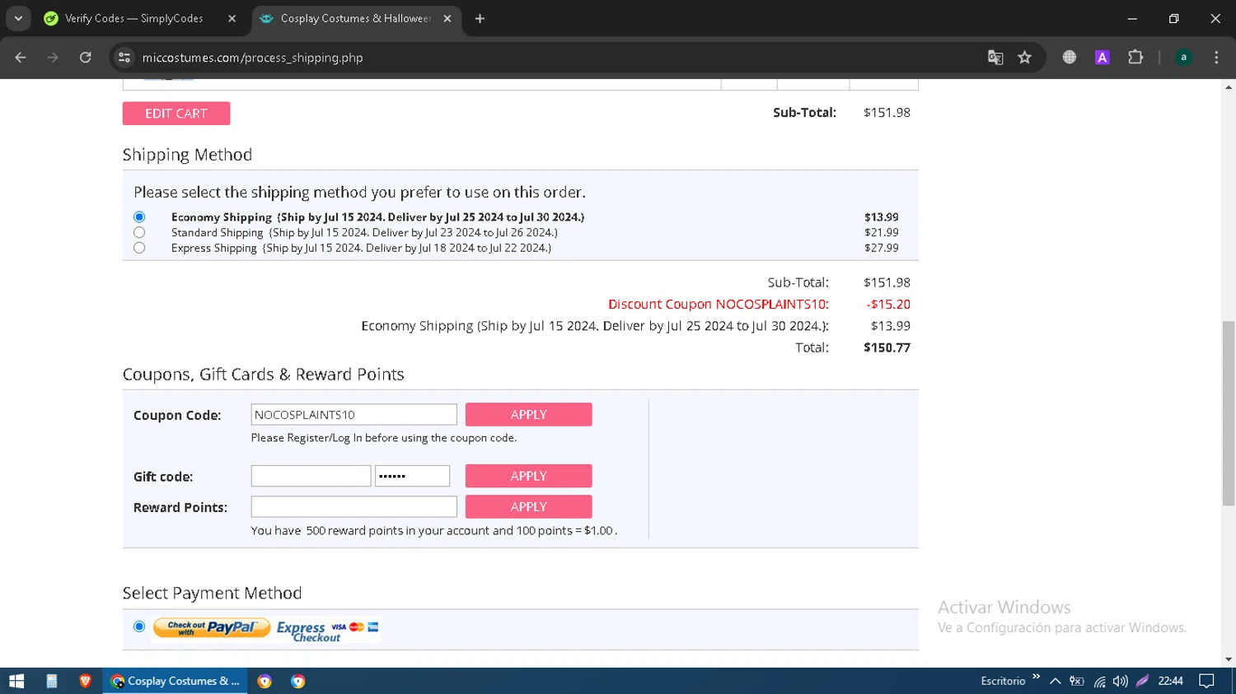Select Economy Shipping radio button
Viewport: 1236px width, 694px height.
[139, 217]
